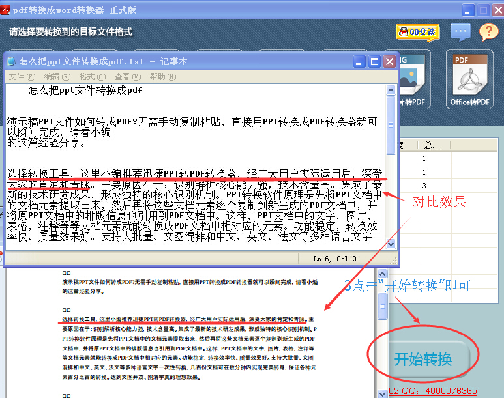This screenshot has width=504, height=398.
Task: Click the value 3 in the file list
Action: (424, 186)
